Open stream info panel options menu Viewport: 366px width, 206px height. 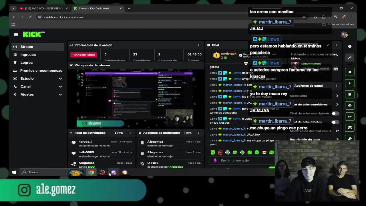coord(336,45)
